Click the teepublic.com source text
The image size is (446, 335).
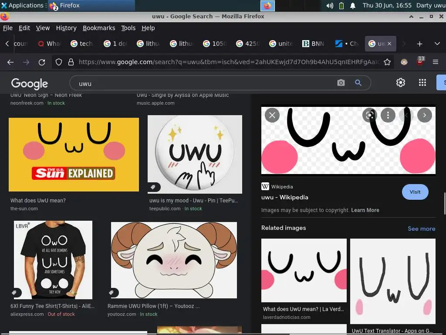click(165, 209)
